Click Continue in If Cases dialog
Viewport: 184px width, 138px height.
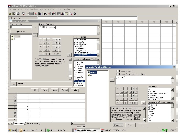pos(118,125)
